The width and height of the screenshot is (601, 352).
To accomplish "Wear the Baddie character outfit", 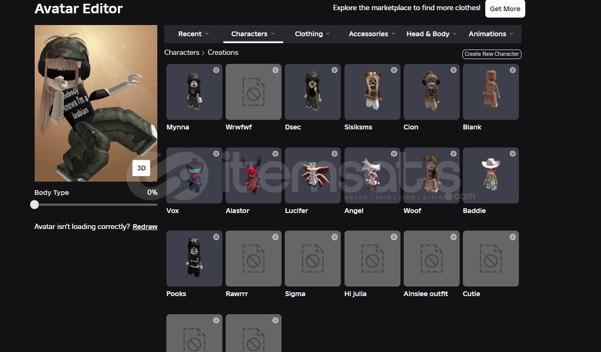I will [x=491, y=175].
